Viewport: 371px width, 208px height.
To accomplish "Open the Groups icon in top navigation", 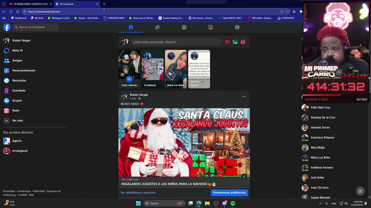I will (x=237, y=27).
